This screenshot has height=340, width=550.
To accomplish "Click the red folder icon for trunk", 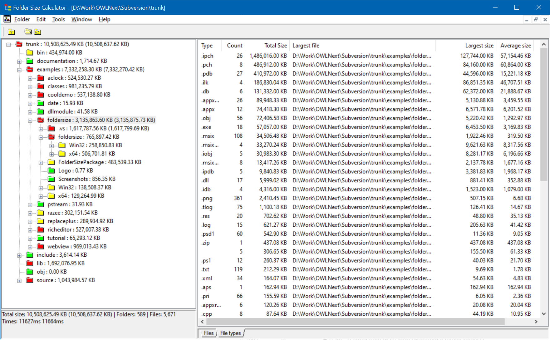I will pyautogui.click(x=19, y=44).
